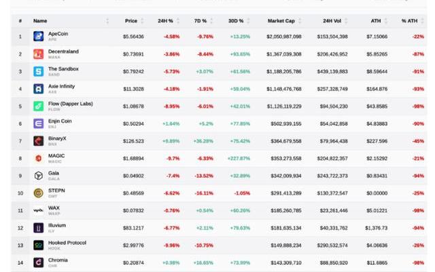Click the Gala cube icon
435x272 pixels.
pyautogui.click(x=39, y=176)
